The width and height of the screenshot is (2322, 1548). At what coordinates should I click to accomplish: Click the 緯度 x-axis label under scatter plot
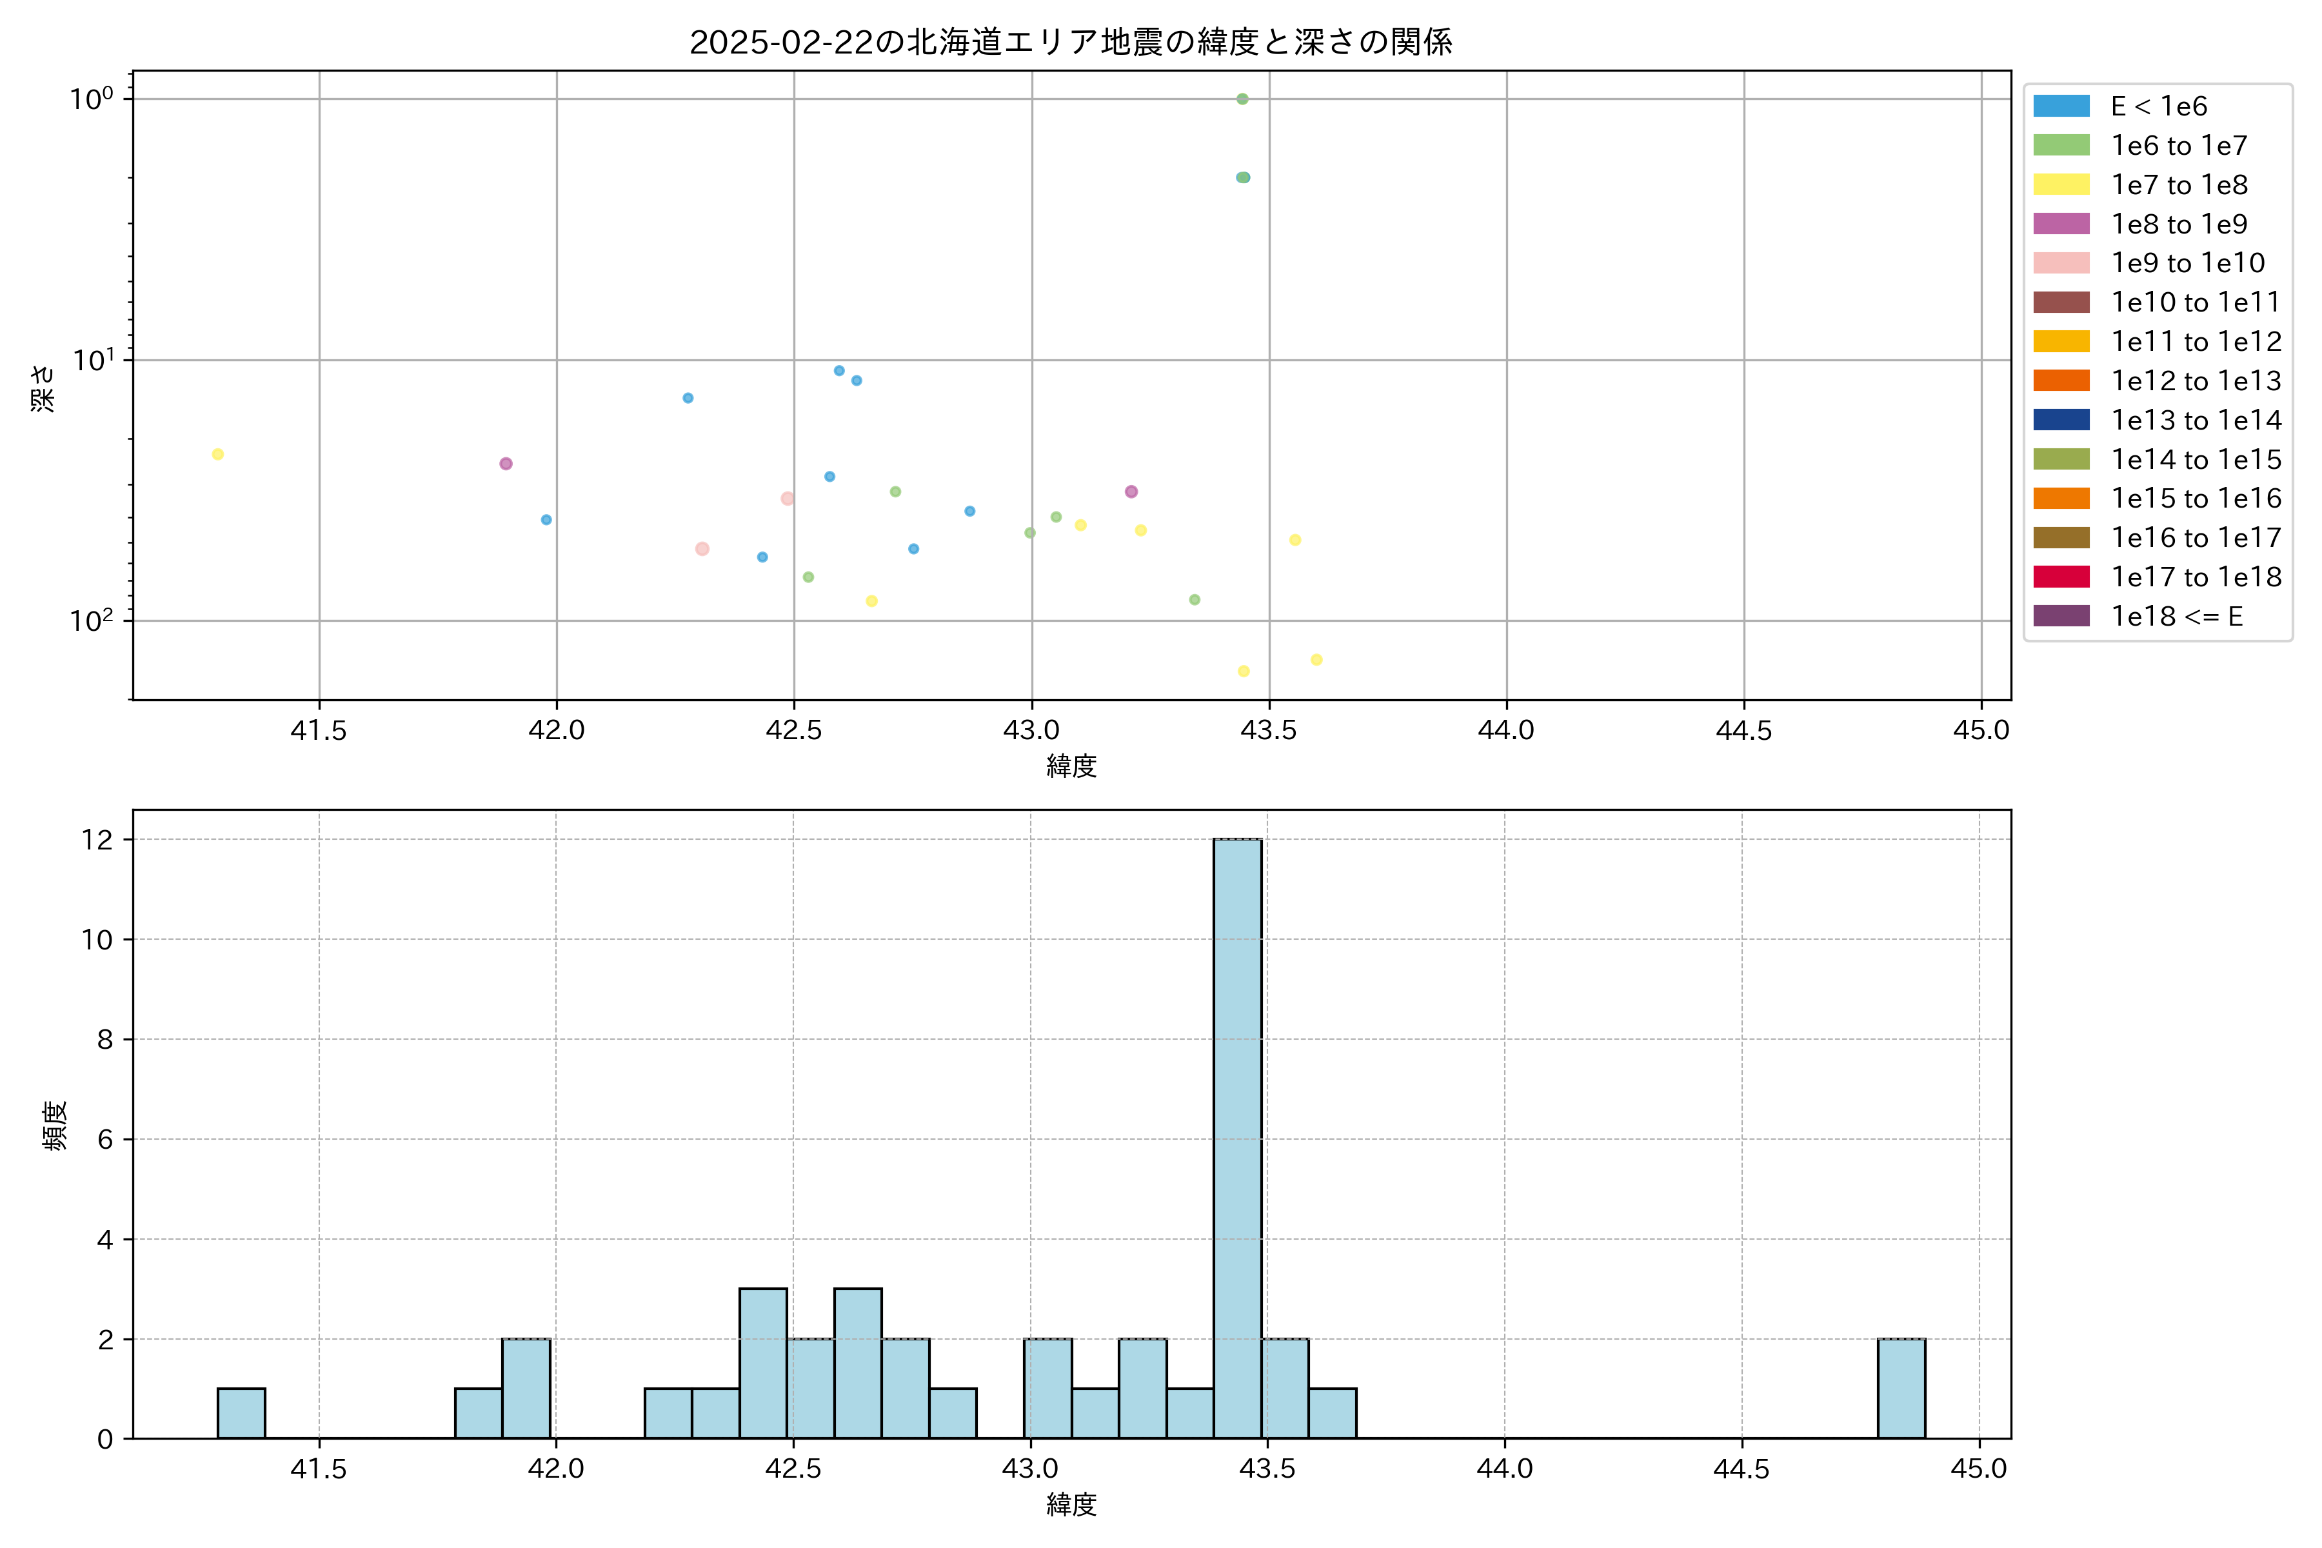(x=1071, y=766)
